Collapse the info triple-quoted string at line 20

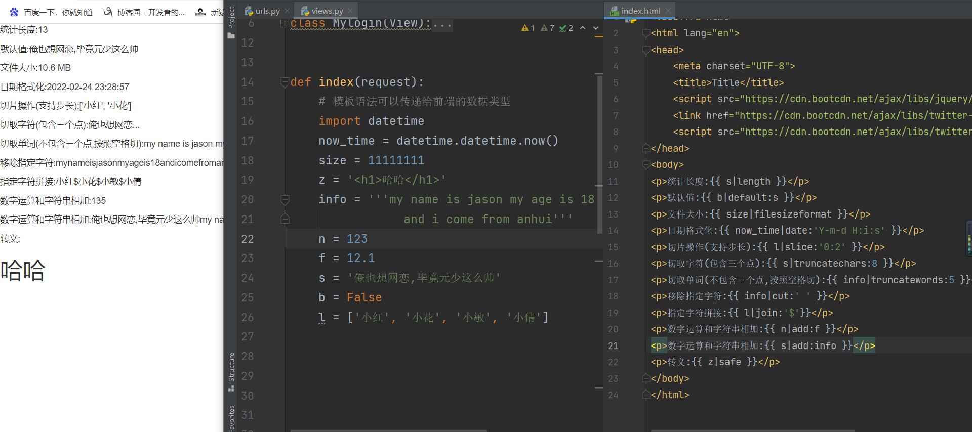(x=285, y=200)
